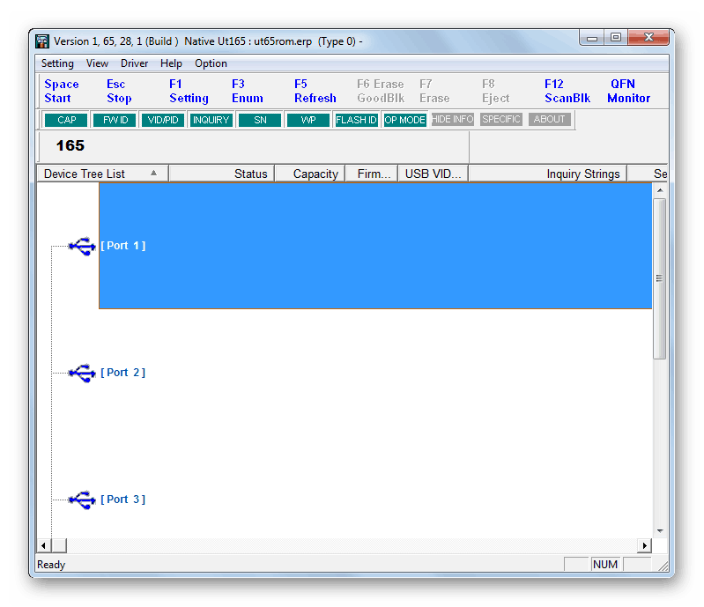
Task: Click F3 Enum toolbar button
Action: [x=248, y=91]
